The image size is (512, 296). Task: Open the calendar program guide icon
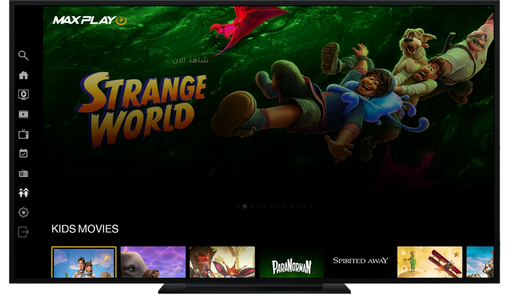click(x=23, y=153)
